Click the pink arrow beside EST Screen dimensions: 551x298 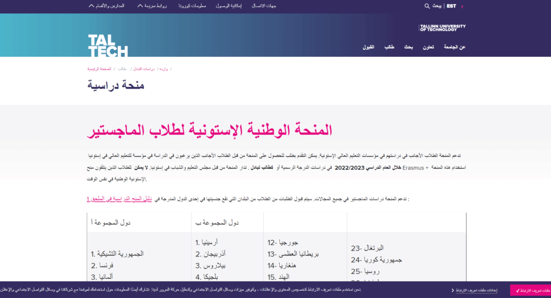(462, 6)
